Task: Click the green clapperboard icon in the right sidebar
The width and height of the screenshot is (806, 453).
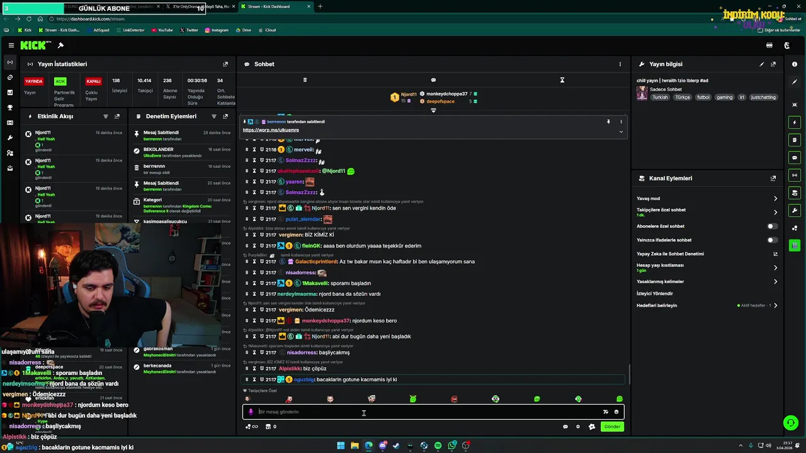Action: pos(795,245)
